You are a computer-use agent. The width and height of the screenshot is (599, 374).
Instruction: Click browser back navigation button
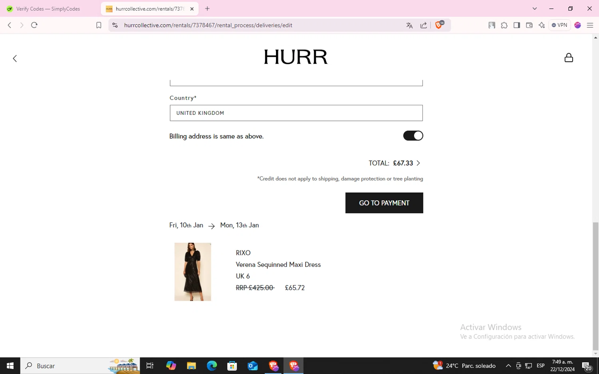[x=10, y=25]
